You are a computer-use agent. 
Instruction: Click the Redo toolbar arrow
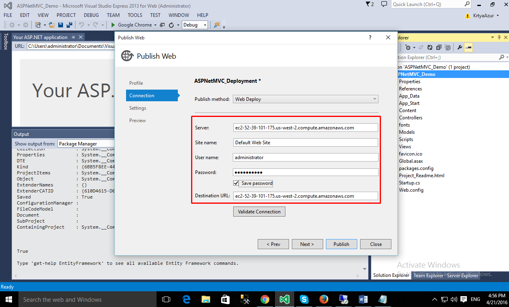coord(96,25)
